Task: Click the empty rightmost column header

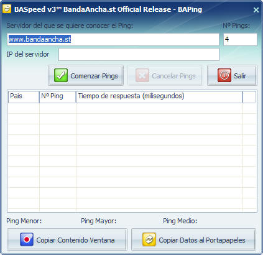Action: click(x=249, y=96)
